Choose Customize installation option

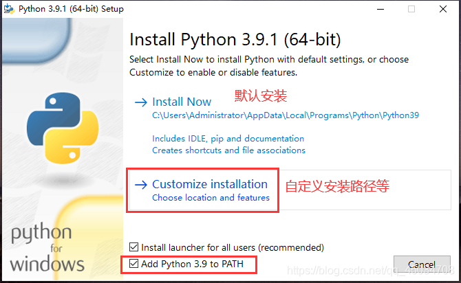point(210,184)
